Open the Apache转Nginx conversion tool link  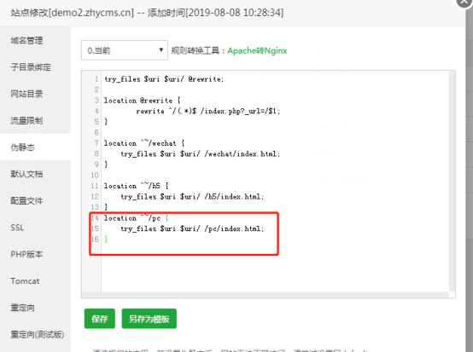257,50
